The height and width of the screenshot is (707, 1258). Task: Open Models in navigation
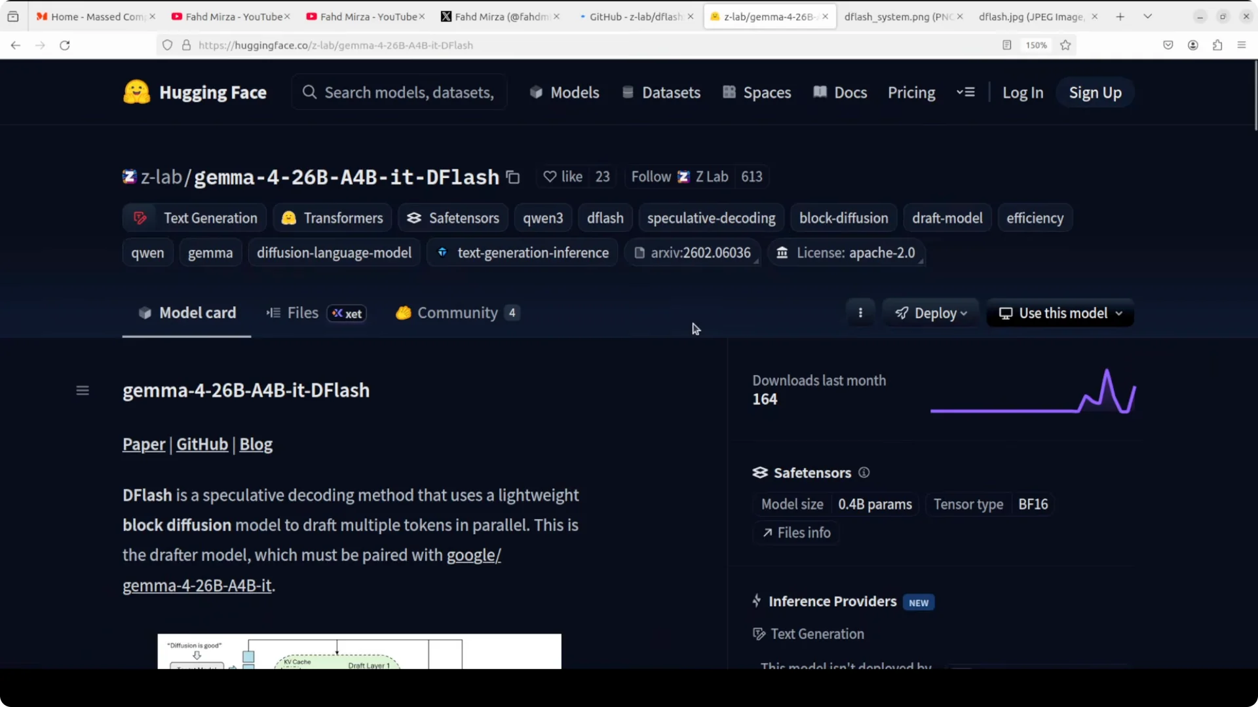pos(564,92)
